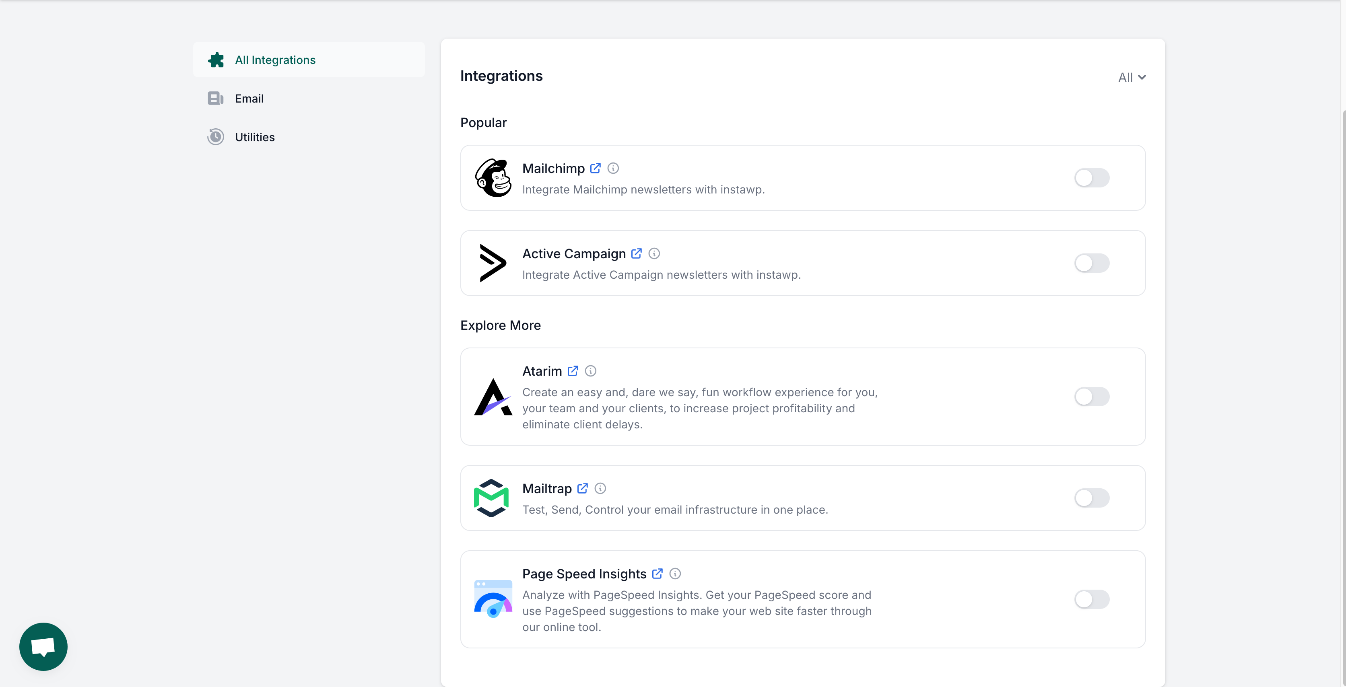Image resolution: width=1346 pixels, height=687 pixels.
Task: Open the Utilities category
Action: 254,138
